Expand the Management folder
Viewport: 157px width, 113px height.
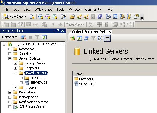pos(10,97)
